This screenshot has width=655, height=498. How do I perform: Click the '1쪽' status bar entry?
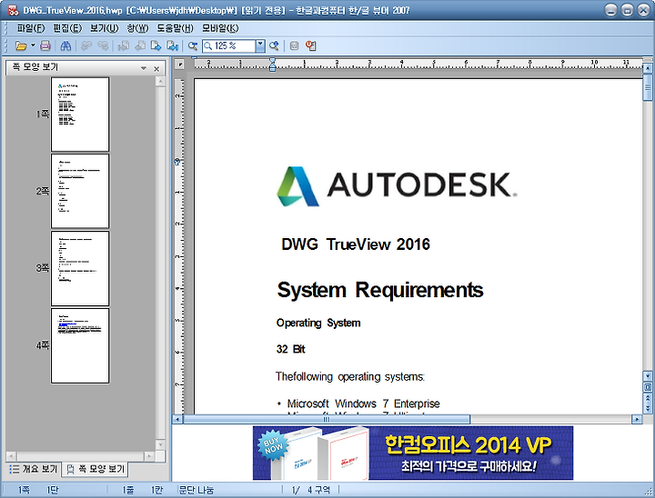(24, 490)
